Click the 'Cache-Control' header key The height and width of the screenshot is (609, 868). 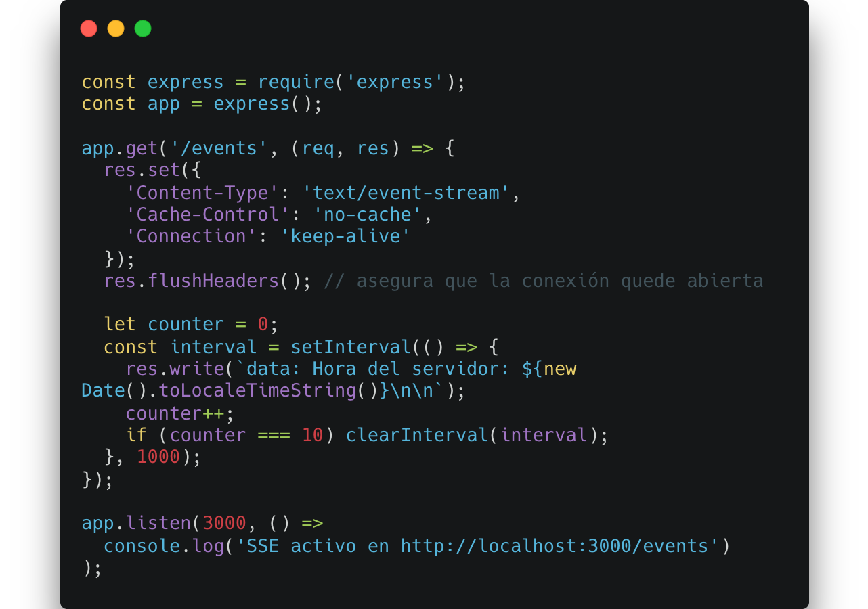tap(208, 215)
